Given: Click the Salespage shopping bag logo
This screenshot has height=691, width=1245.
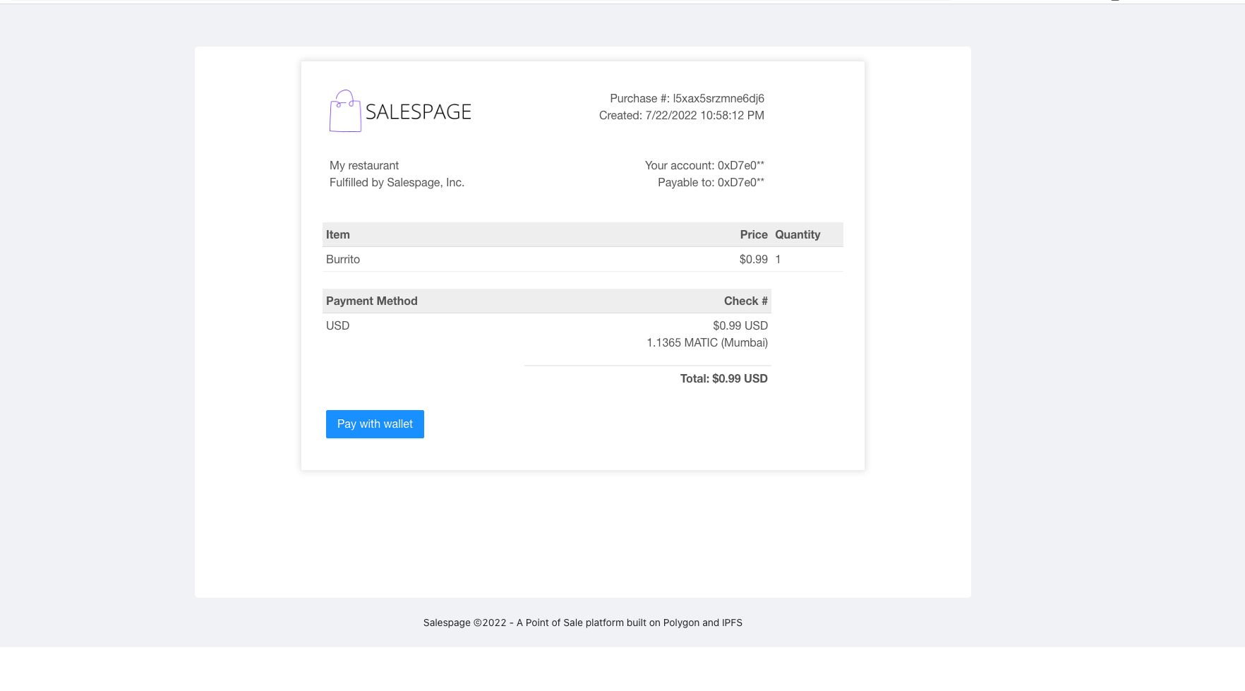Looking at the screenshot, I should pyautogui.click(x=345, y=111).
